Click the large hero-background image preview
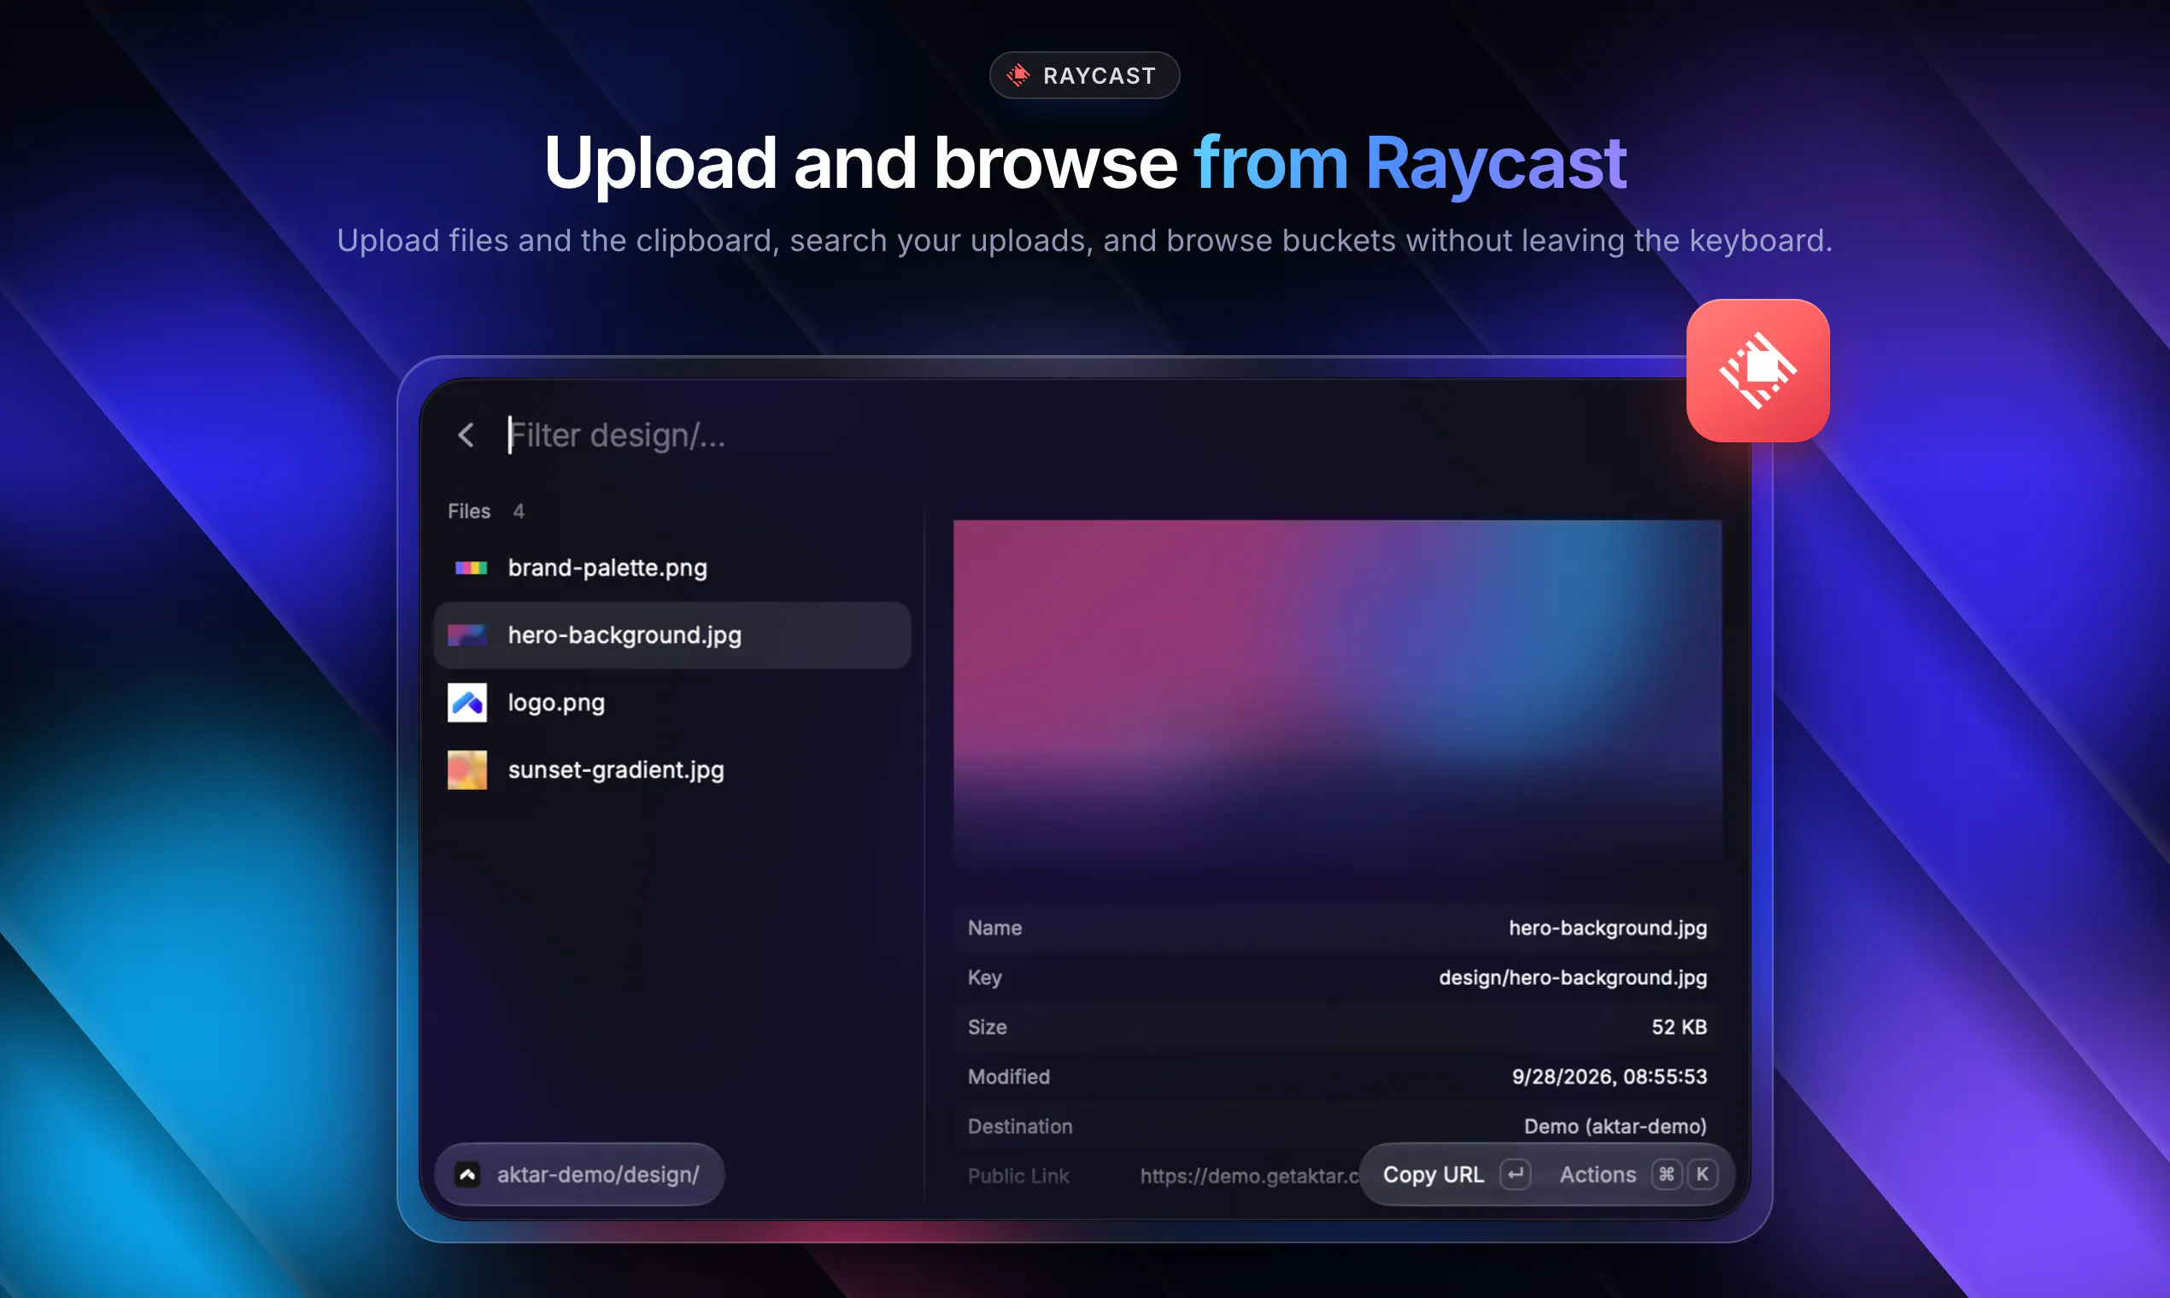Viewport: 2170px width, 1298px height. pos(1337,695)
